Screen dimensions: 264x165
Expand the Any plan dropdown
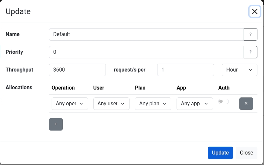tap(153, 104)
